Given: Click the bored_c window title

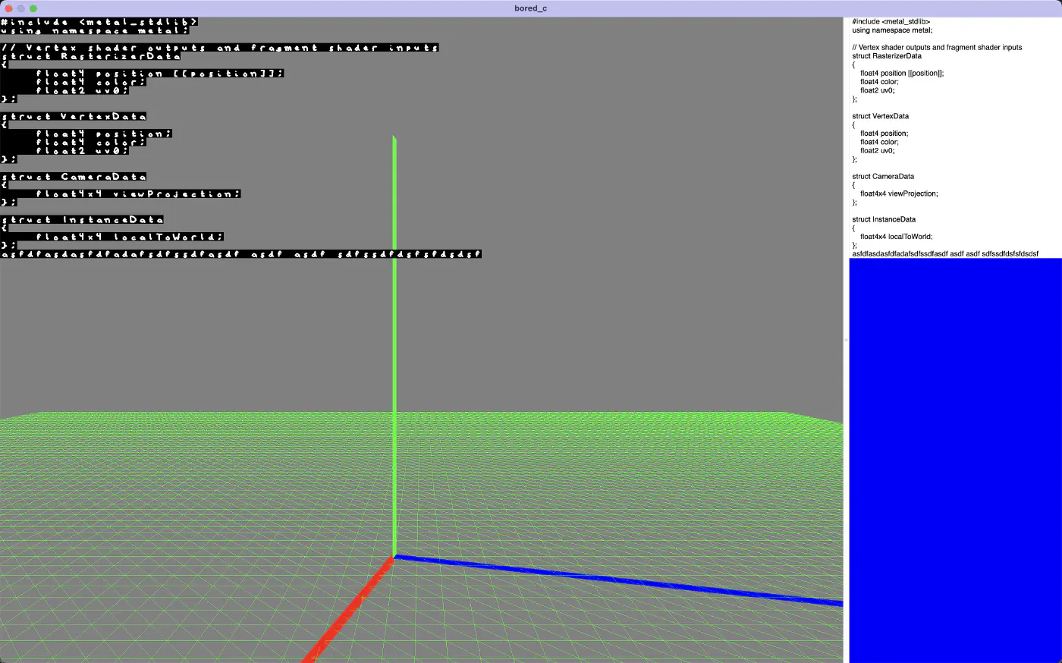Looking at the screenshot, I should point(530,8).
